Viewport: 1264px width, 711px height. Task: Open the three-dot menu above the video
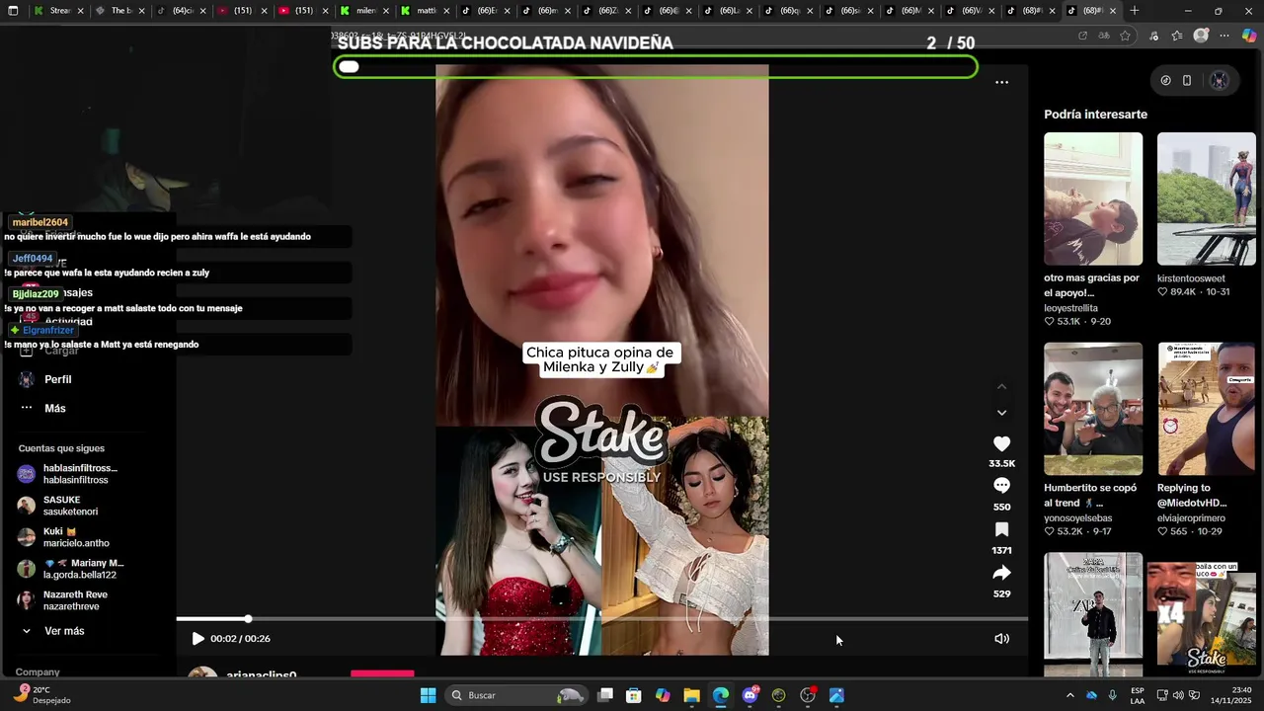pyautogui.click(x=1001, y=82)
